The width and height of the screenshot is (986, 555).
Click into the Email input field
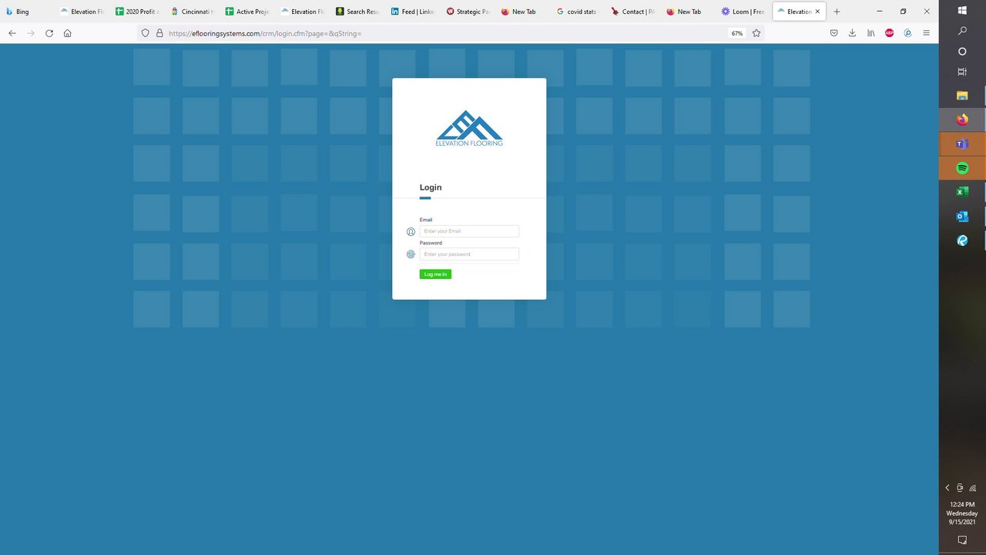tap(469, 231)
